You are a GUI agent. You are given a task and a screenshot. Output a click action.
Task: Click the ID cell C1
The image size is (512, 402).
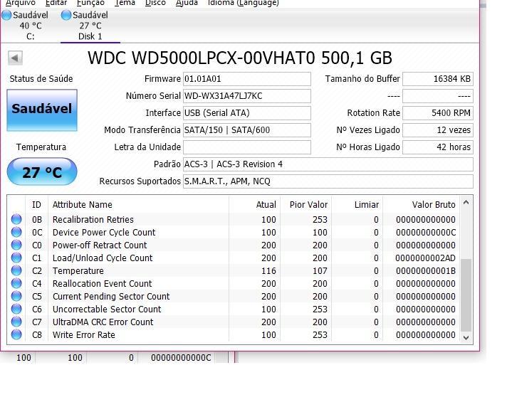coord(37,258)
